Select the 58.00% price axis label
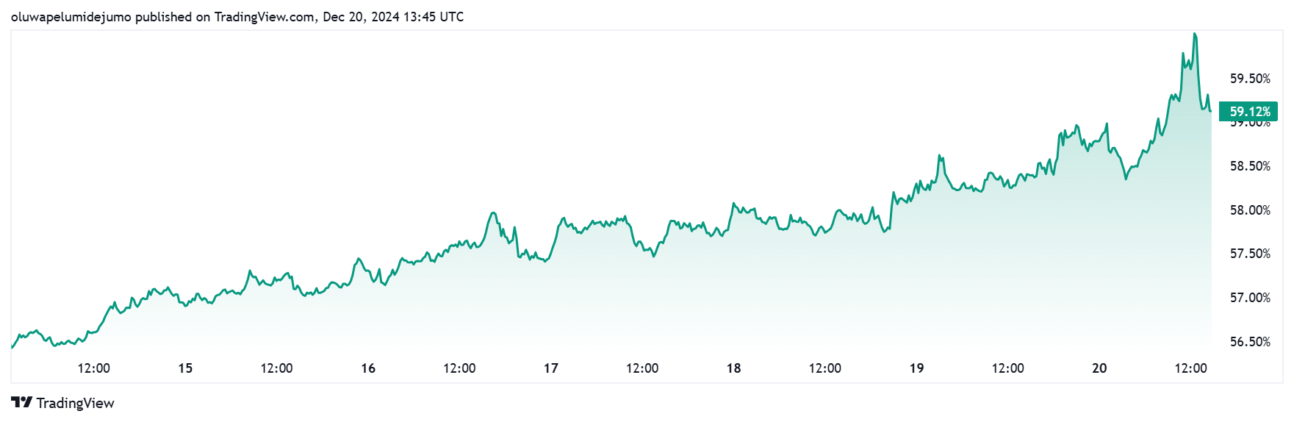Image resolution: width=1294 pixels, height=422 pixels. coord(1250,210)
